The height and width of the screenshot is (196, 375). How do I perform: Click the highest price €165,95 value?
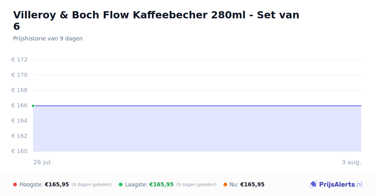coord(57,184)
